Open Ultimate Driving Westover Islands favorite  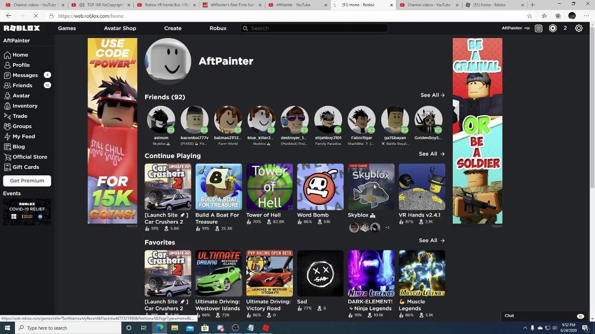click(218, 273)
